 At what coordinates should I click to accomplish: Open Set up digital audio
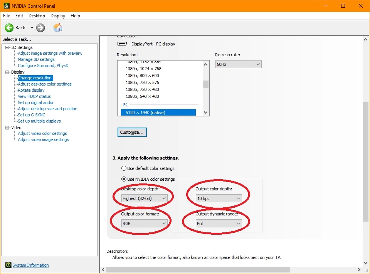coord(35,103)
